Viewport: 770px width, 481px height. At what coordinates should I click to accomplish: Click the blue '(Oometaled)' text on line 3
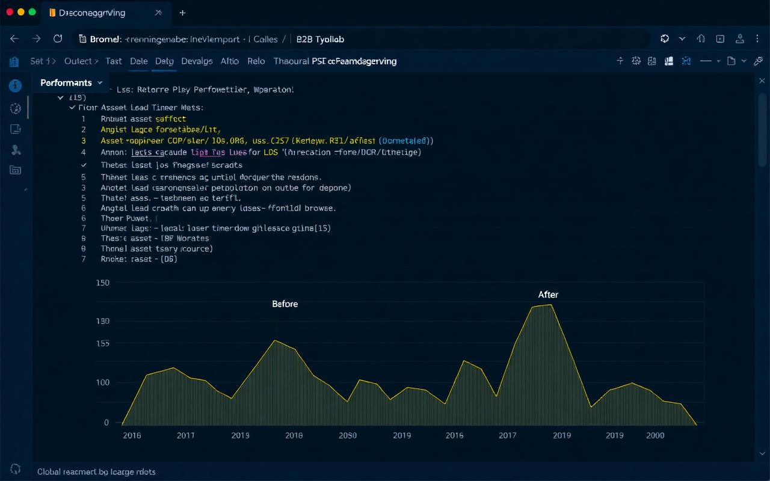(x=405, y=141)
